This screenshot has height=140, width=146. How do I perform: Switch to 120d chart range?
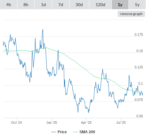point(100,5)
